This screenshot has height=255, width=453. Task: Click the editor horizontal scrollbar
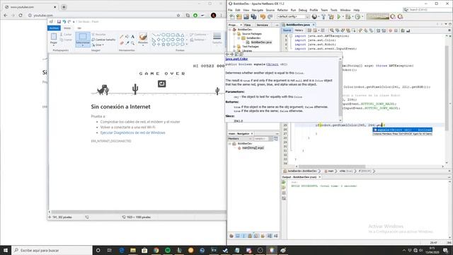(332, 166)
